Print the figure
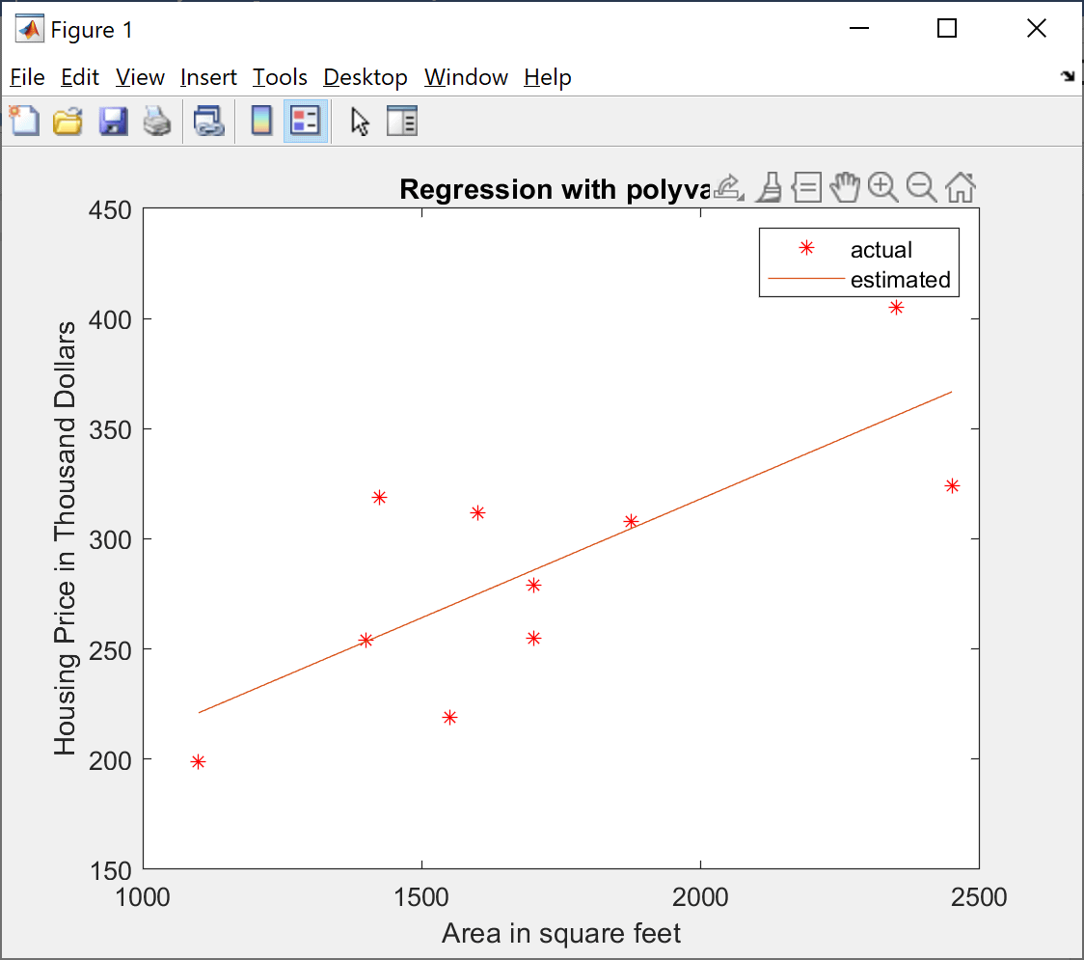 (157, 121)
